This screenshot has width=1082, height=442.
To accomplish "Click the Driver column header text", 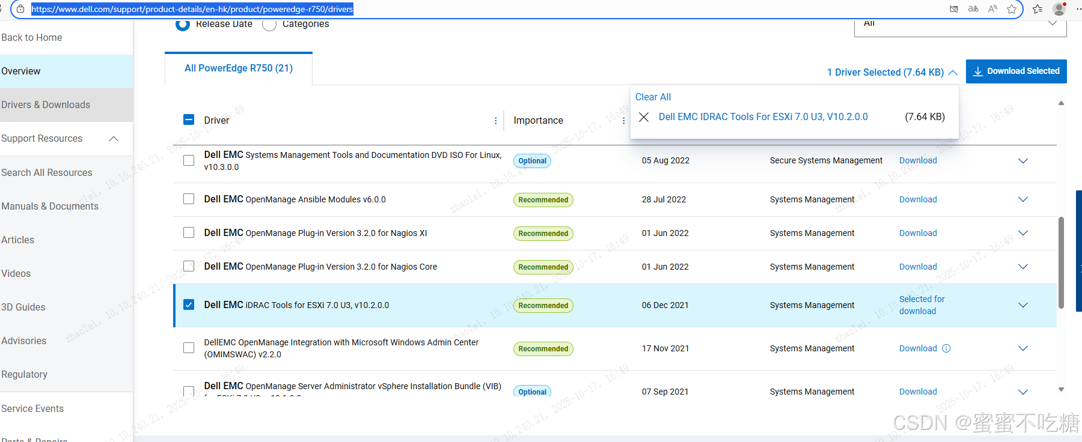I will click(216, 121).
